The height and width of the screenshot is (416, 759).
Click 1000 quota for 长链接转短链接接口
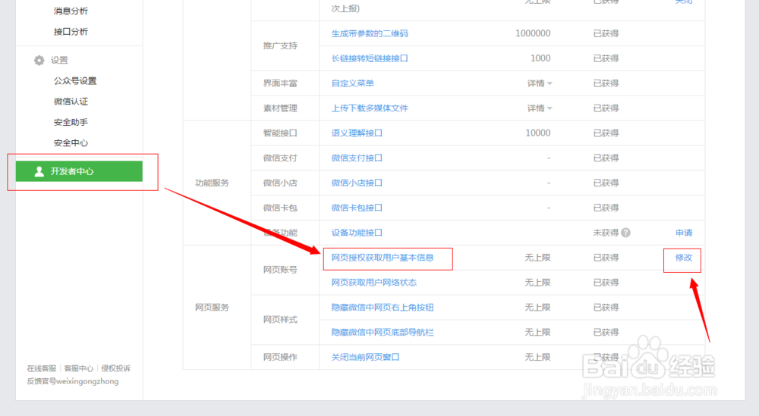tap(540, 58)
